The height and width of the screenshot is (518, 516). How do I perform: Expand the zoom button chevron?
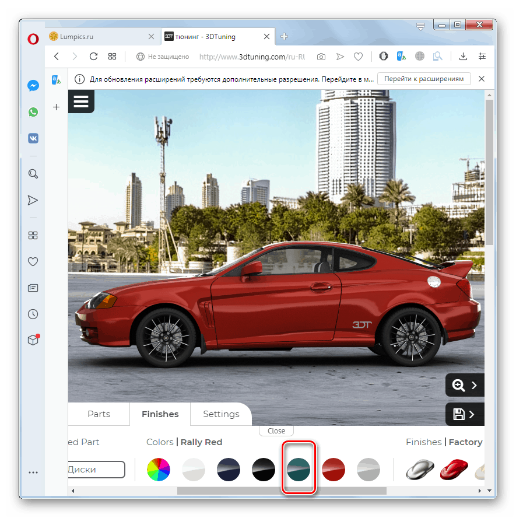tap(472, 385)
